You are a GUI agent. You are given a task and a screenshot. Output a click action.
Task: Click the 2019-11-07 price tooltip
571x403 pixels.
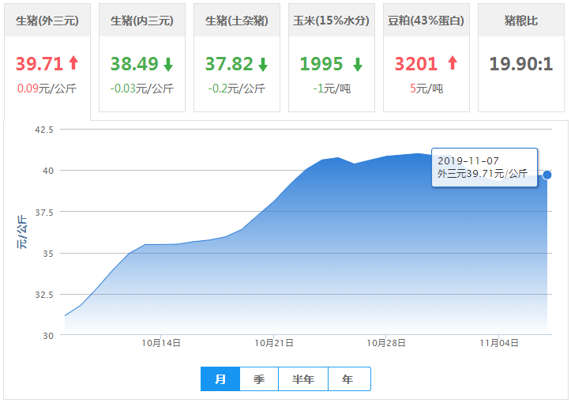(x=484, y=168)
